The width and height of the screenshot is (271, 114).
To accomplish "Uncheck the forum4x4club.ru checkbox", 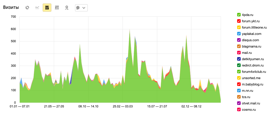I will pyautogui.click(x=239, y=72).
